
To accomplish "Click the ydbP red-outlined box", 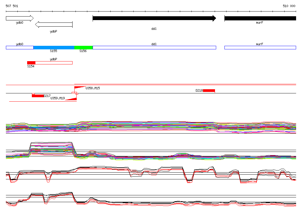I will coord(54,63).
